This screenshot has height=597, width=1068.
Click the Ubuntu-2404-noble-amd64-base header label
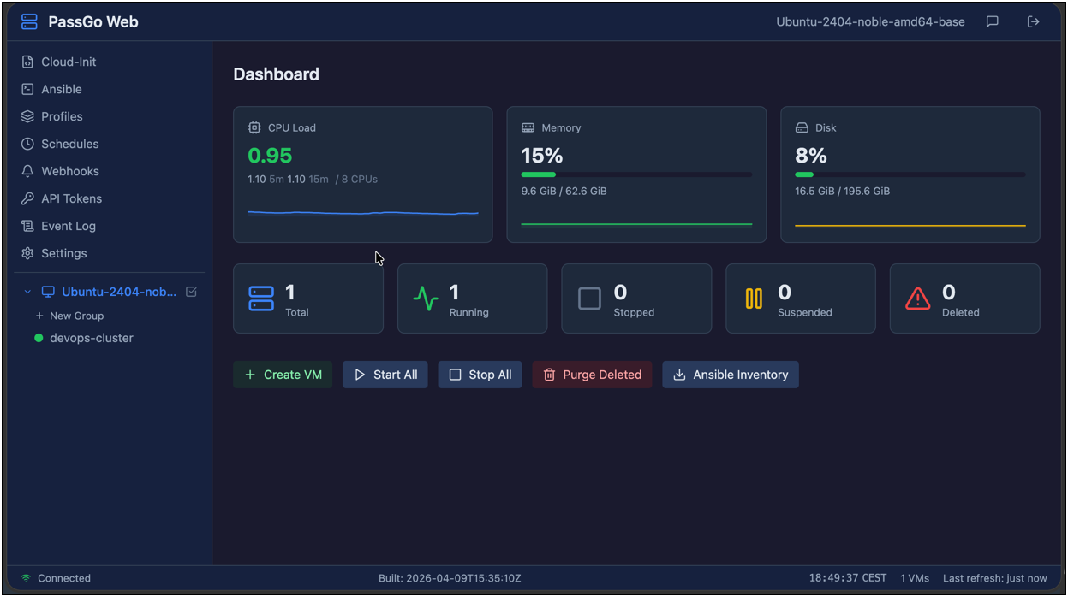(x=870, y=21)
